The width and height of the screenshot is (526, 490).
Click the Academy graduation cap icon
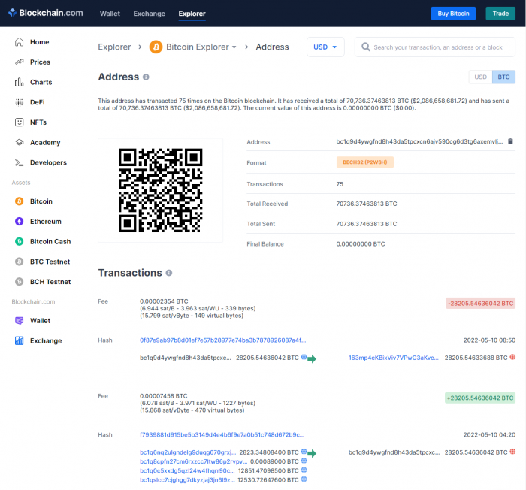[19, 142]
